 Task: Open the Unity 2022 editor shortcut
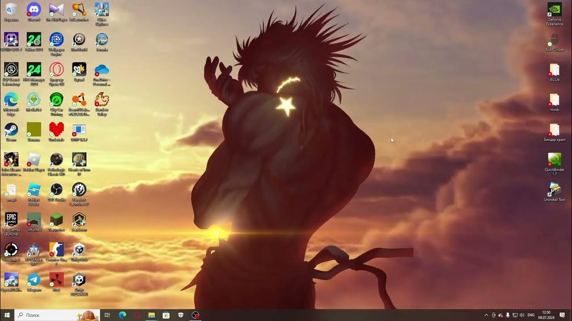79,284
